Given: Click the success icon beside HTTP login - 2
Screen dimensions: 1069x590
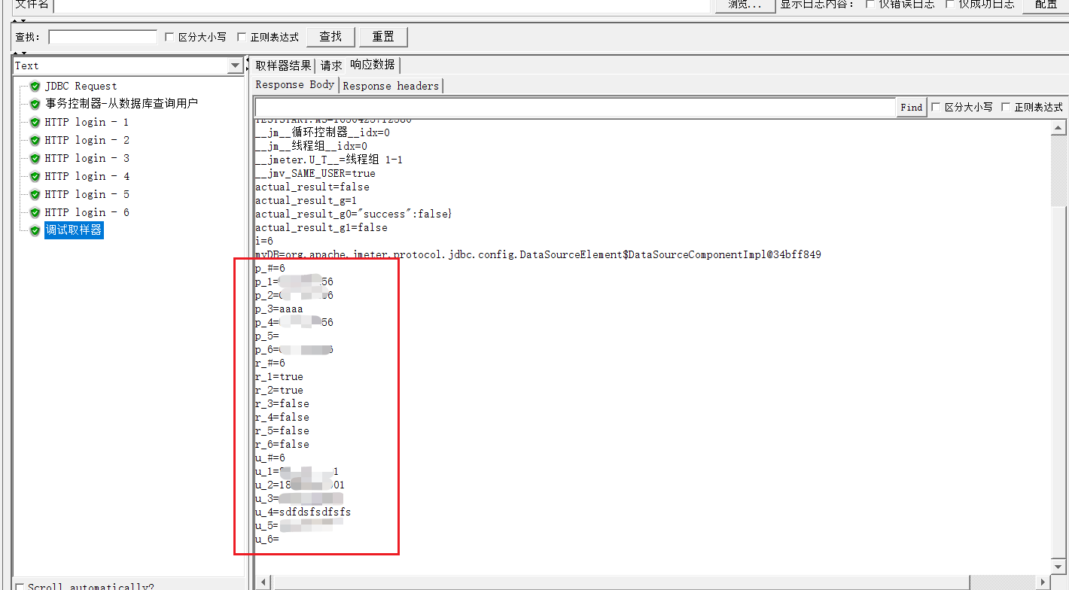Looking at the screenshot, I should coord(34,140).
